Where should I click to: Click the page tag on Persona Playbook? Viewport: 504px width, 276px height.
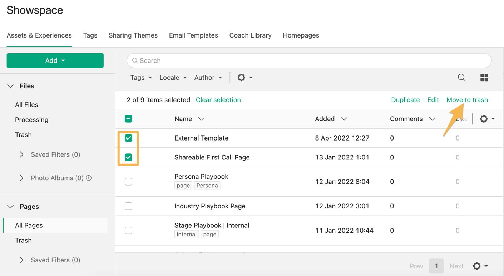(x=183, y=186)
